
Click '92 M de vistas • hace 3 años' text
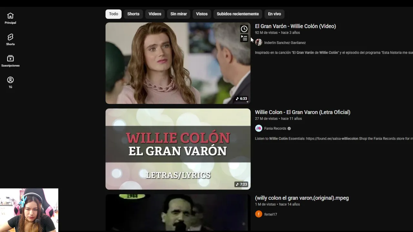[277, 33]
